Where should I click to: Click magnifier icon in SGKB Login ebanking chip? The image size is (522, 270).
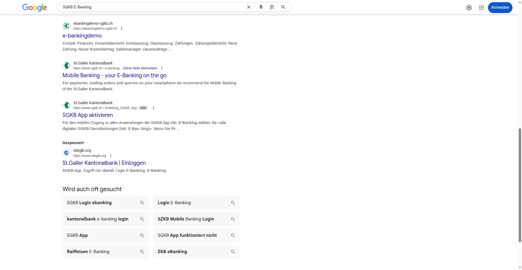(142, 203)
